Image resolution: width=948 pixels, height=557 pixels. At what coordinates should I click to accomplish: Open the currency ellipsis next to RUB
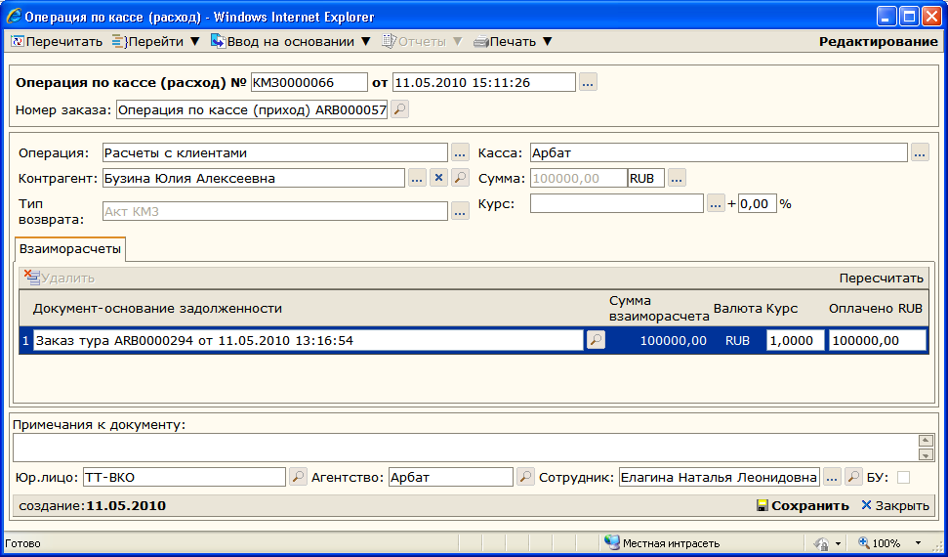(x=678, y=178)
